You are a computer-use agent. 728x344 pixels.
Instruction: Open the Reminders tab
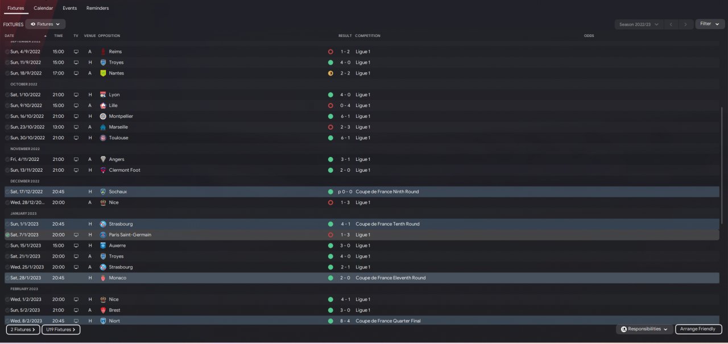97,8
